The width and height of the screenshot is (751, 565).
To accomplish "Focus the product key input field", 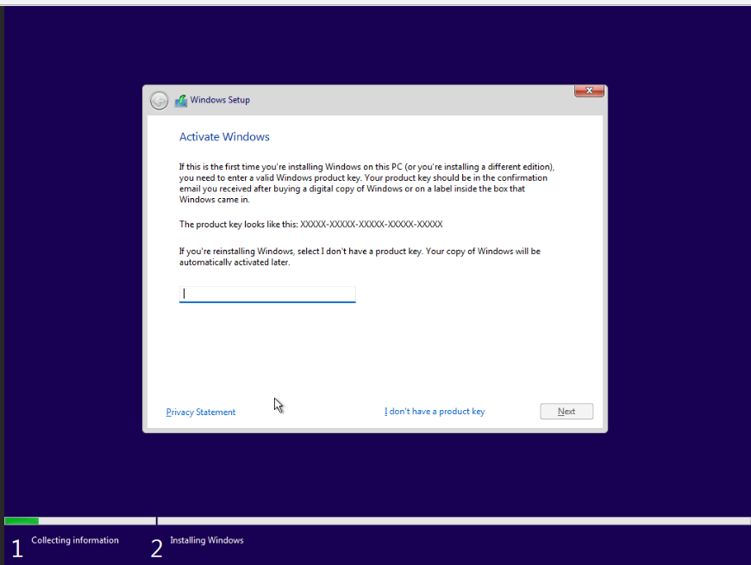I will 267,295.
